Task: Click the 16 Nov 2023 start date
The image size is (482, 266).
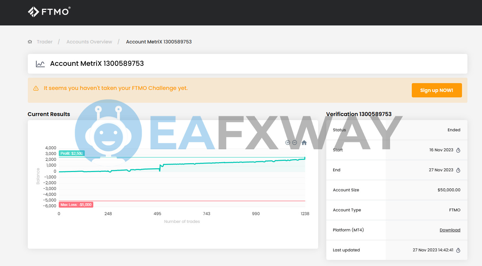Action: 441,150
